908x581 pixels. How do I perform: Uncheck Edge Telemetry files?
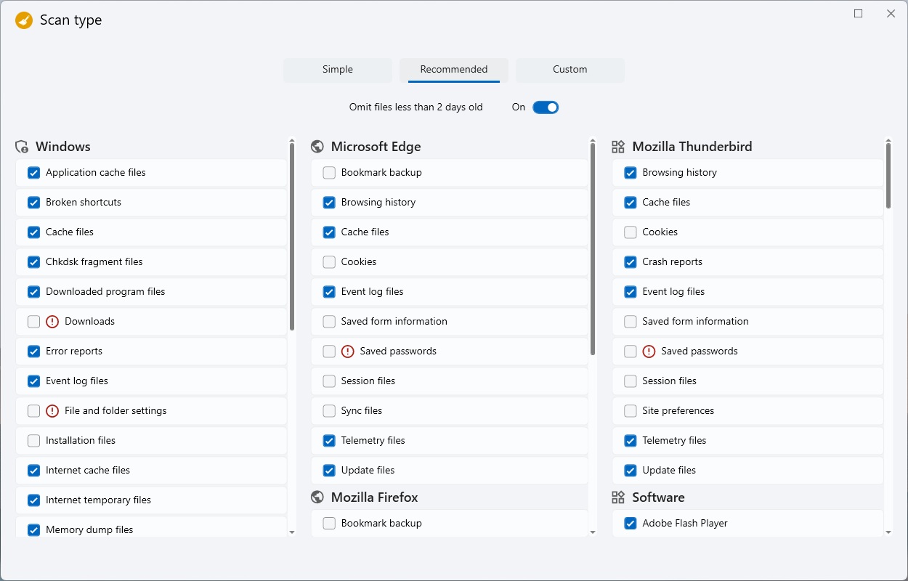tap(329, 441)
